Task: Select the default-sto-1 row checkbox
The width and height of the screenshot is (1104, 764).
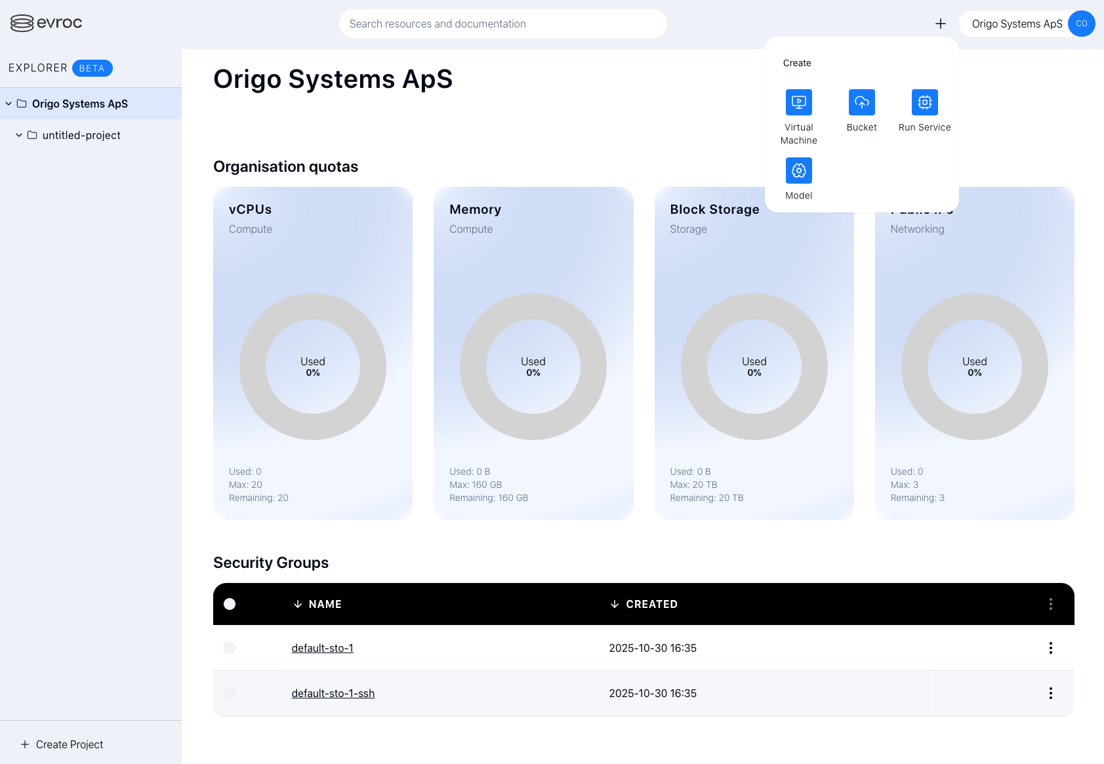Action: click(230, 648)
